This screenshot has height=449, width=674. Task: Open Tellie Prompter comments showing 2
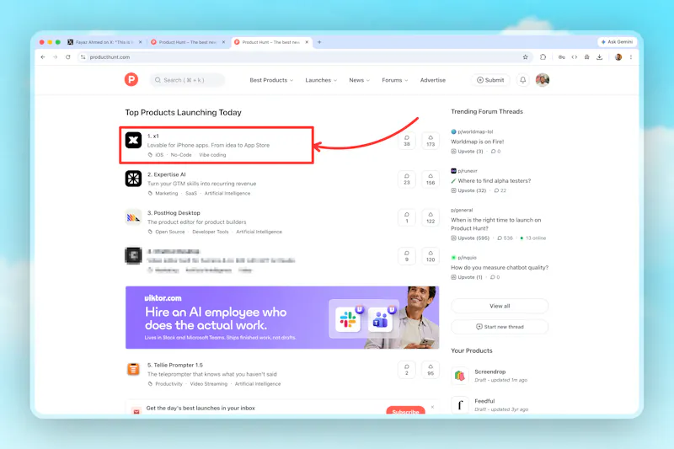pos(407,370)
